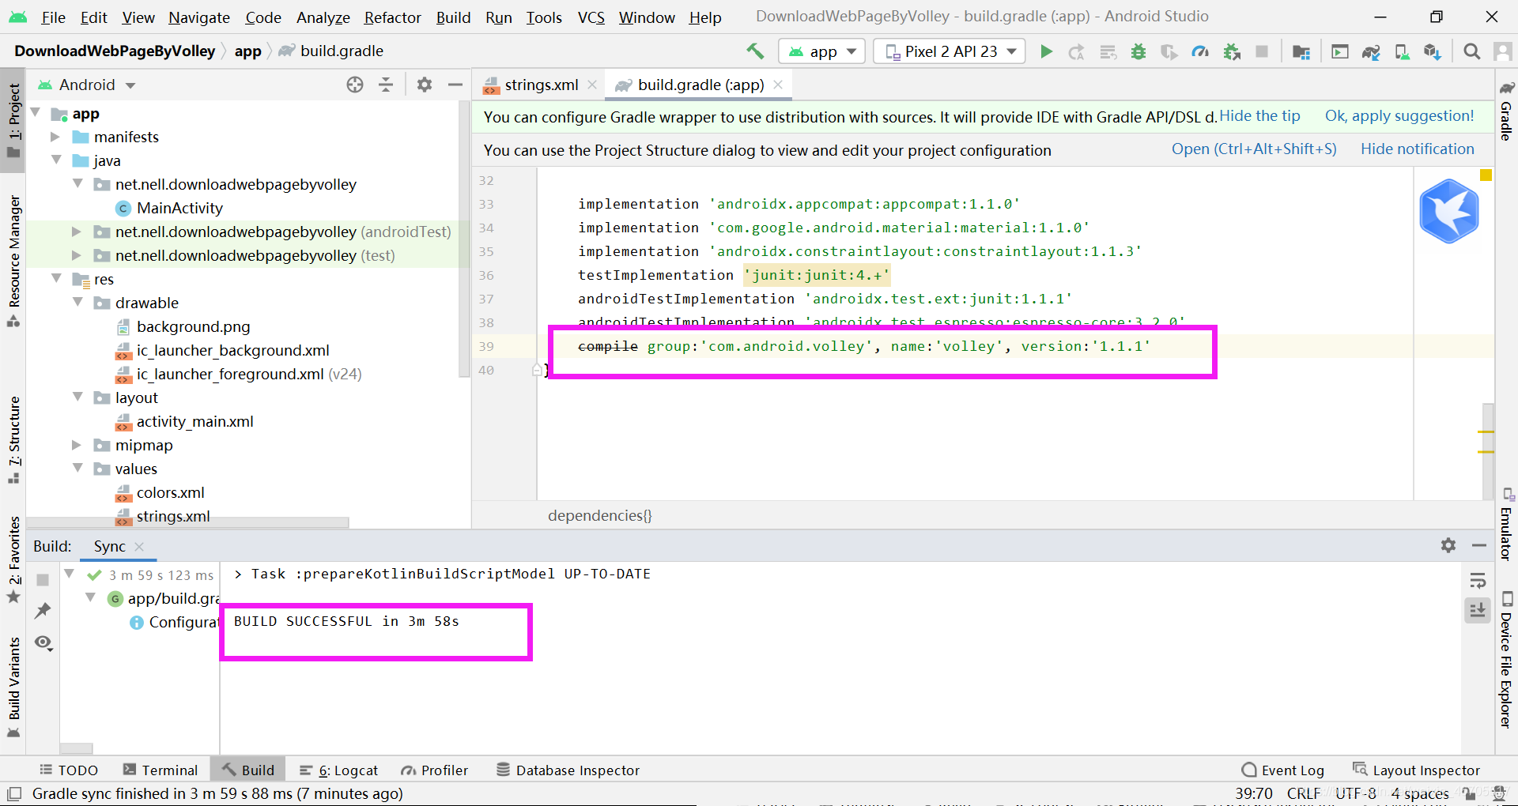Click the Stop button in toolbar
Image resolution: width=1518 pixels, height=806 pixels.
tap(1262, 51)
